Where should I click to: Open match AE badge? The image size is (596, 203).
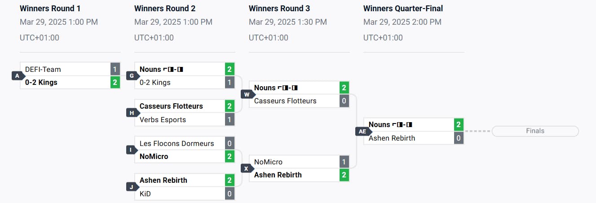coord(362,132)
